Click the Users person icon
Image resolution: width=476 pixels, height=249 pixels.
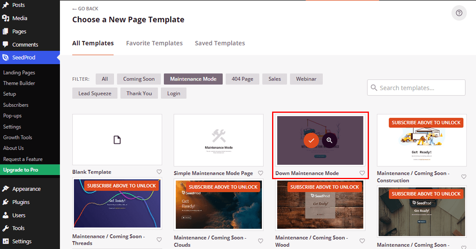coord(6,215)
